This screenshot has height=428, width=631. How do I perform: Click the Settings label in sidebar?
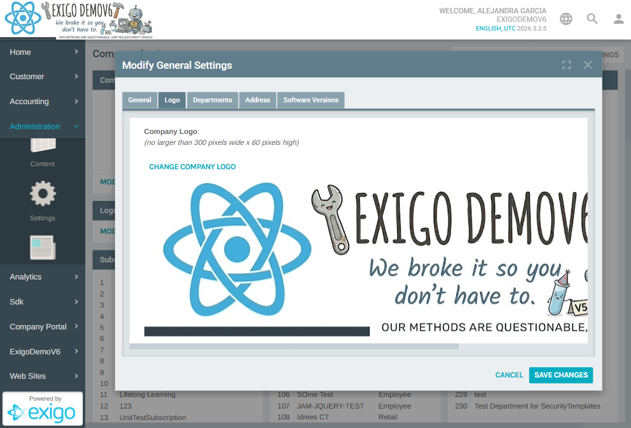[x=43, y=218]
